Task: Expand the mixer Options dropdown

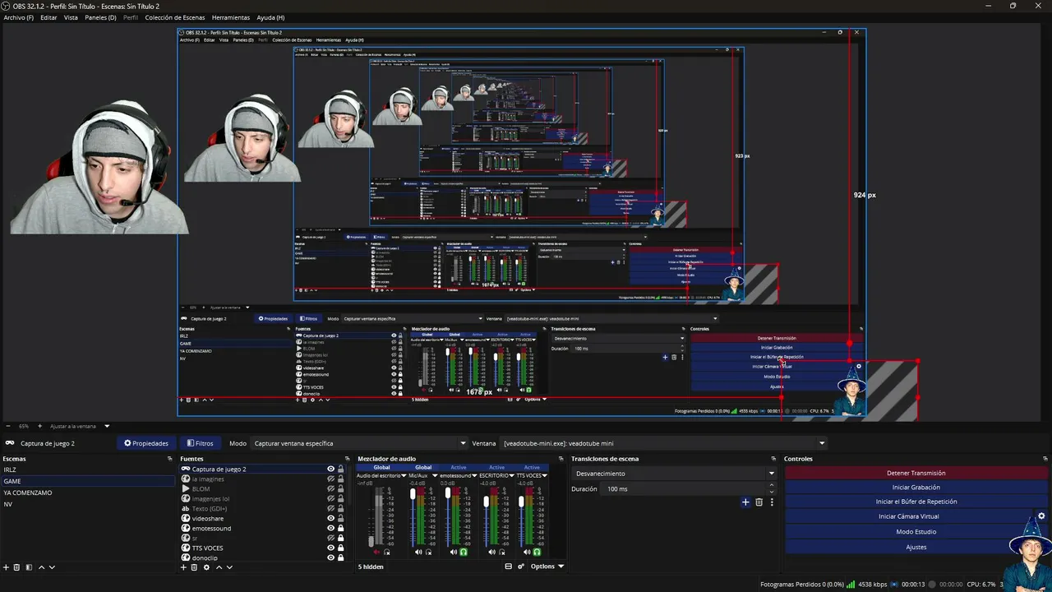Action: click(547, 567)
